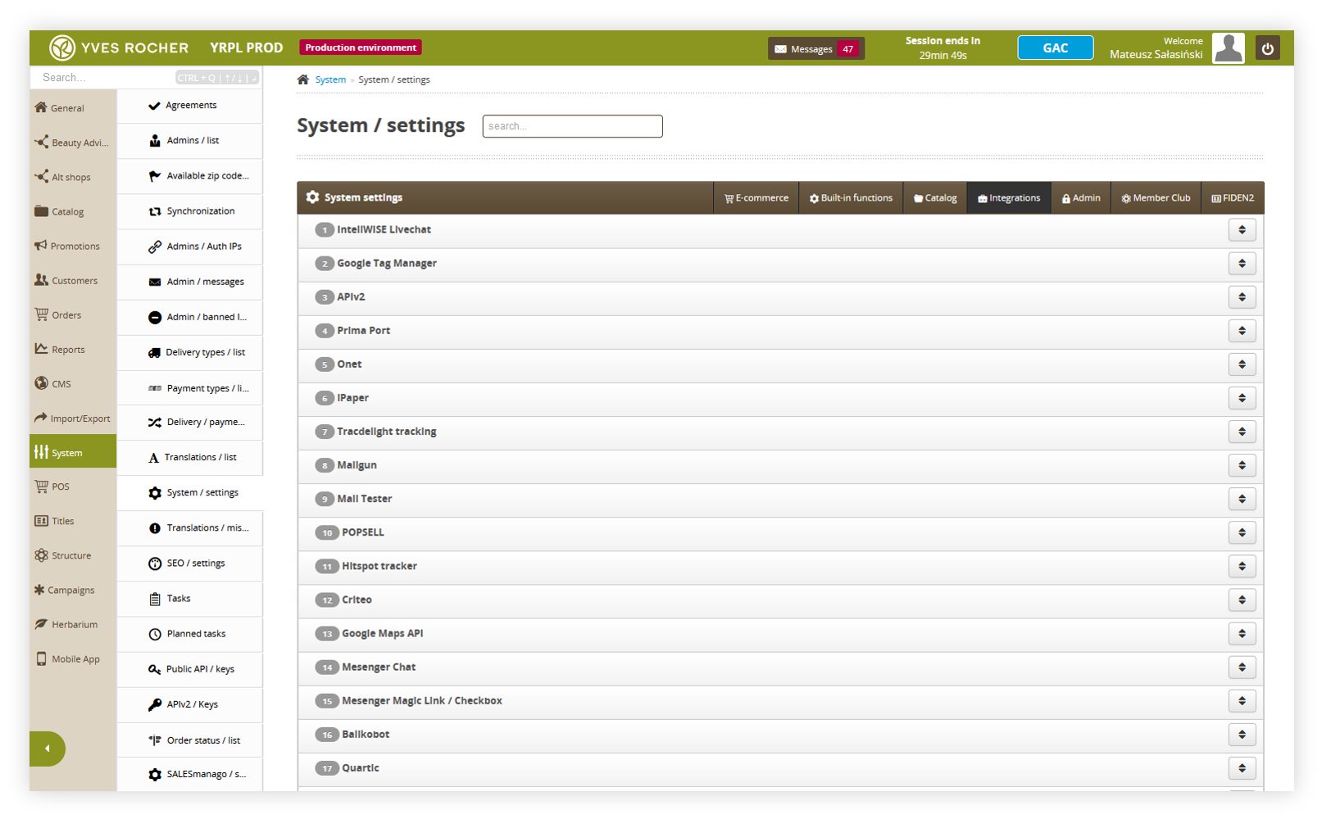Click Mesenger Magic Link / Checkbox row

pyautogui.click(x=779, y=701)
